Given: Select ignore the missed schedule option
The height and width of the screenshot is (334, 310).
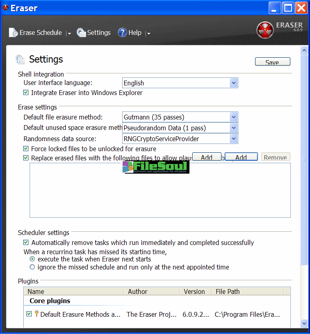Looking at the screenshot, I should (x=32, y=267).
